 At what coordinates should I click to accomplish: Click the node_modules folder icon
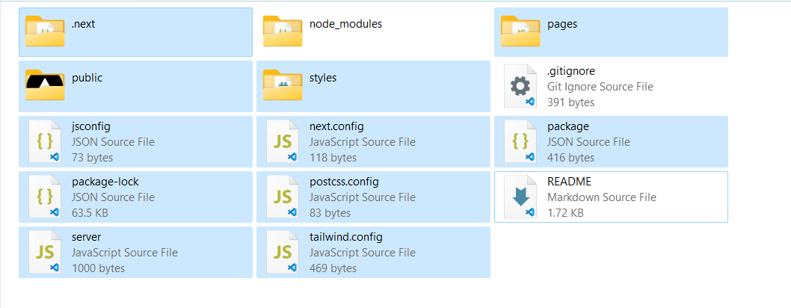coord(283,31)
